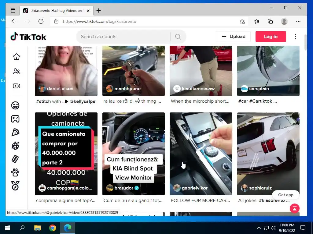This screenshot has height=234, width=313.
Task: Open manhhpune car key video thumbnail
Action: [134, 71]
